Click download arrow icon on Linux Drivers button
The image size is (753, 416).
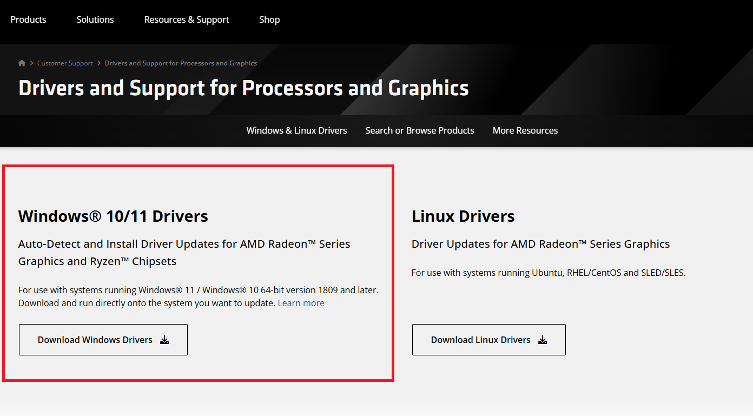click(543, 340)
